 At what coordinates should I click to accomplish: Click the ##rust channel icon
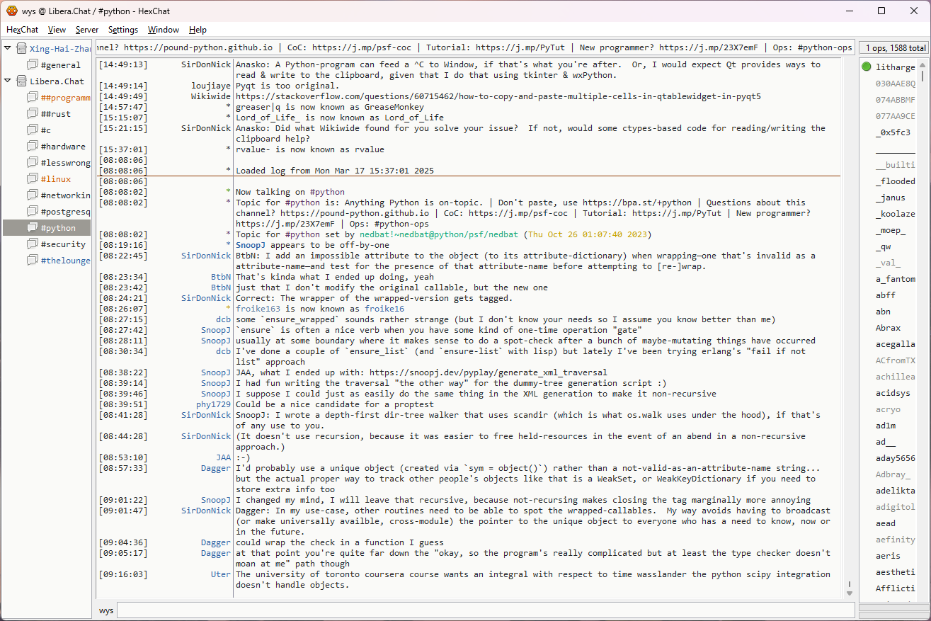coord(32,114)
